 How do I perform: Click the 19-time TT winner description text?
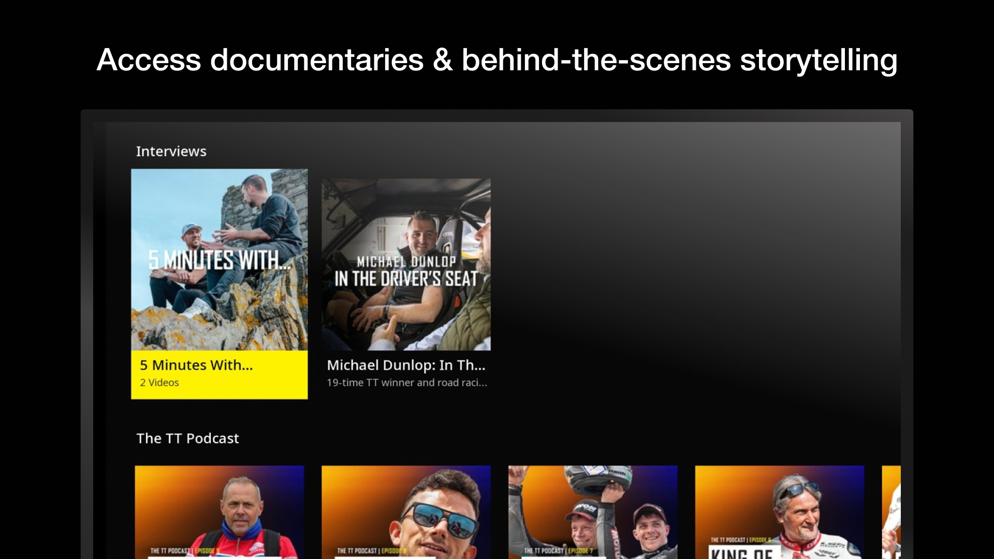point(407,383)
